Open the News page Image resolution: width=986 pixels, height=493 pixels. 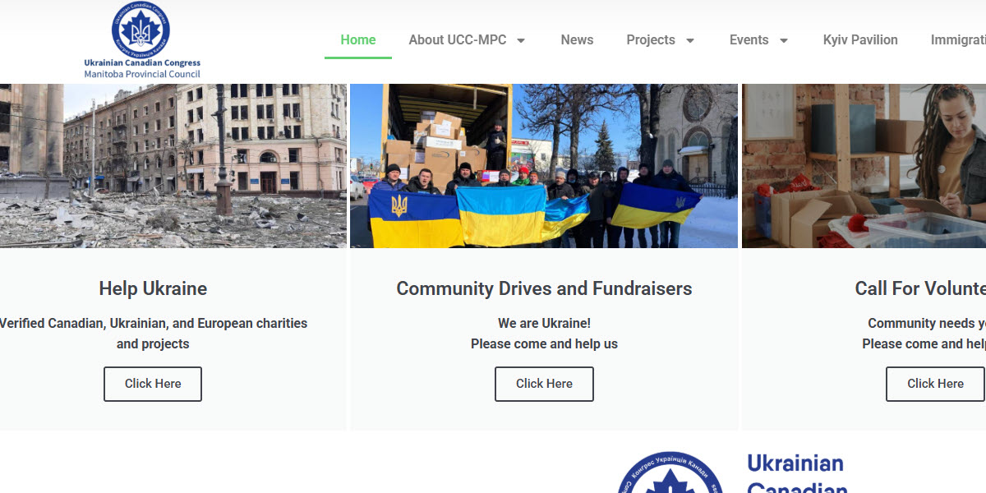pyautogui.click(x=577, y=39)
